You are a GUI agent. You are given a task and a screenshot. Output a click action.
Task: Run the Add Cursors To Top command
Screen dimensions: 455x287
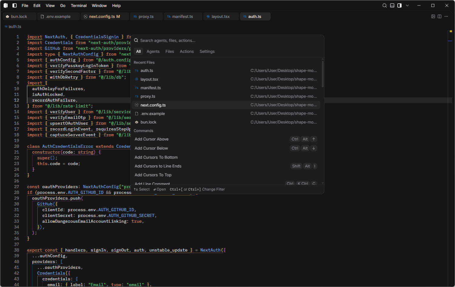point(226,175)
